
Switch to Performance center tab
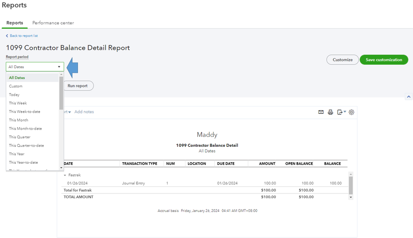[x=53, y=23]
